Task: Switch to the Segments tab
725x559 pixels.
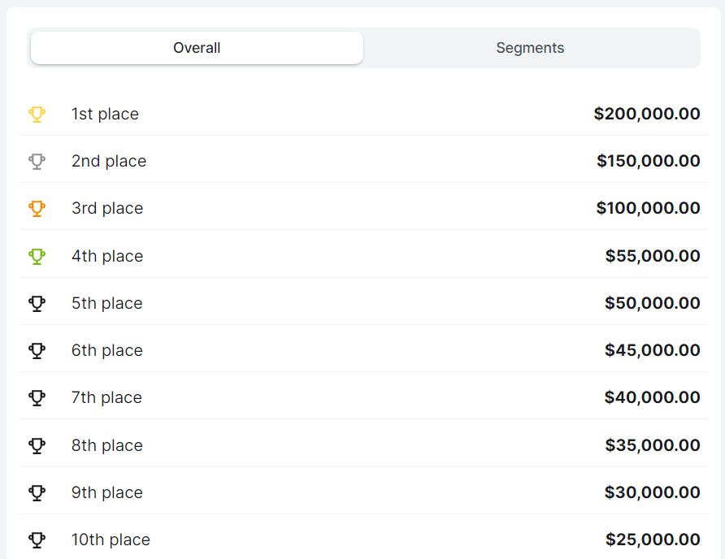Action: click(x=530, y=48)
